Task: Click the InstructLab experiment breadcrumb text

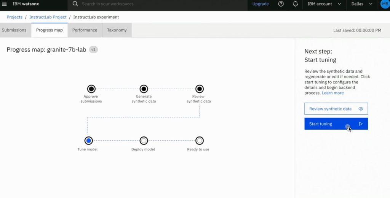Action: [x=96, y=17]
